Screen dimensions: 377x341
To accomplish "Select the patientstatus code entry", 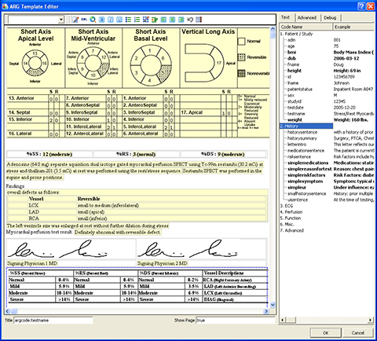I will click(300, 89).
